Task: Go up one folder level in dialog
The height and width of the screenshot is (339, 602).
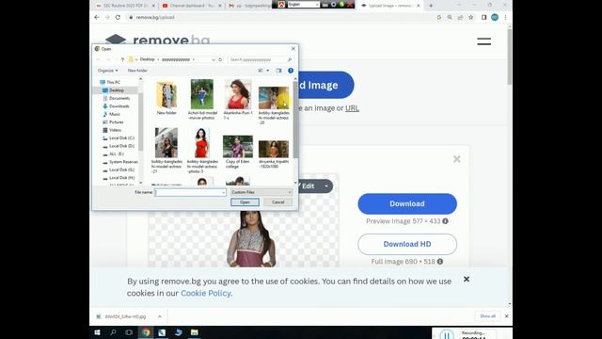Action: [122, 59]
